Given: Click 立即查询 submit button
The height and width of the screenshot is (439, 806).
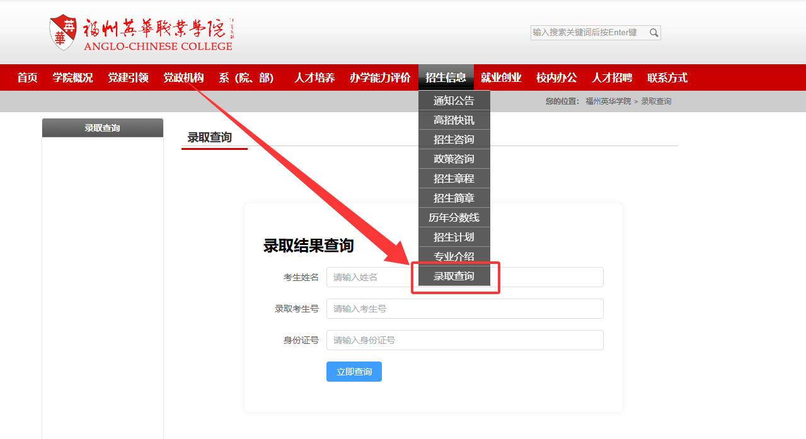Looking at the screenshot, I should pos(354,372).
